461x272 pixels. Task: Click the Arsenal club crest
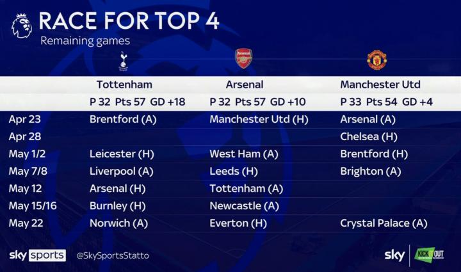pyautogui.click(x=244, y=59)
